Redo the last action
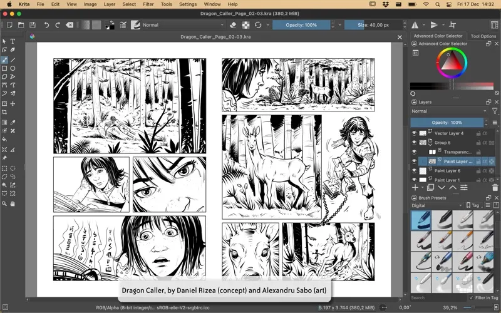 58,25
